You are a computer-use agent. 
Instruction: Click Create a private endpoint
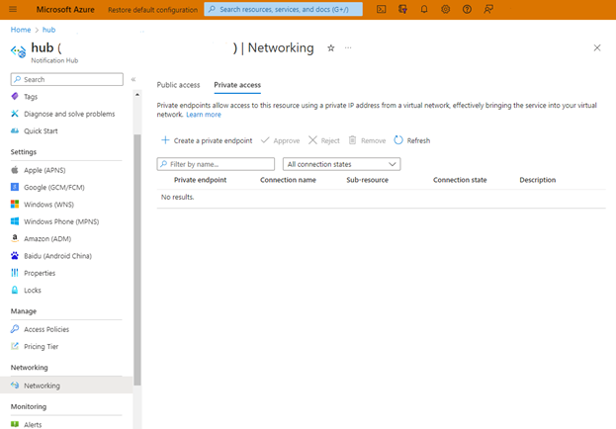(x=206, y=140)
